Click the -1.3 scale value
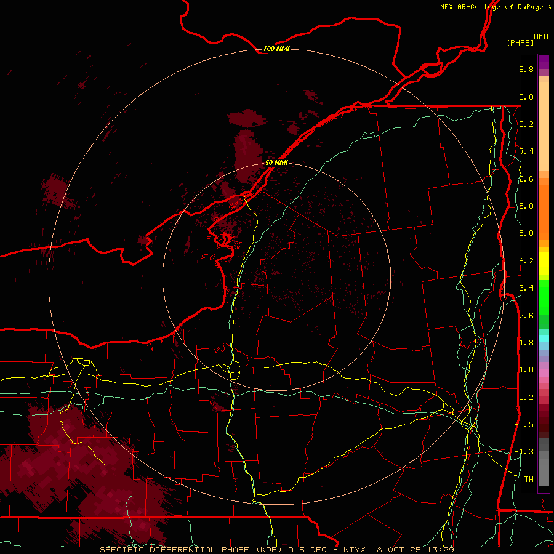The height and width of the screenshot is (554, 554). [524, 452]
